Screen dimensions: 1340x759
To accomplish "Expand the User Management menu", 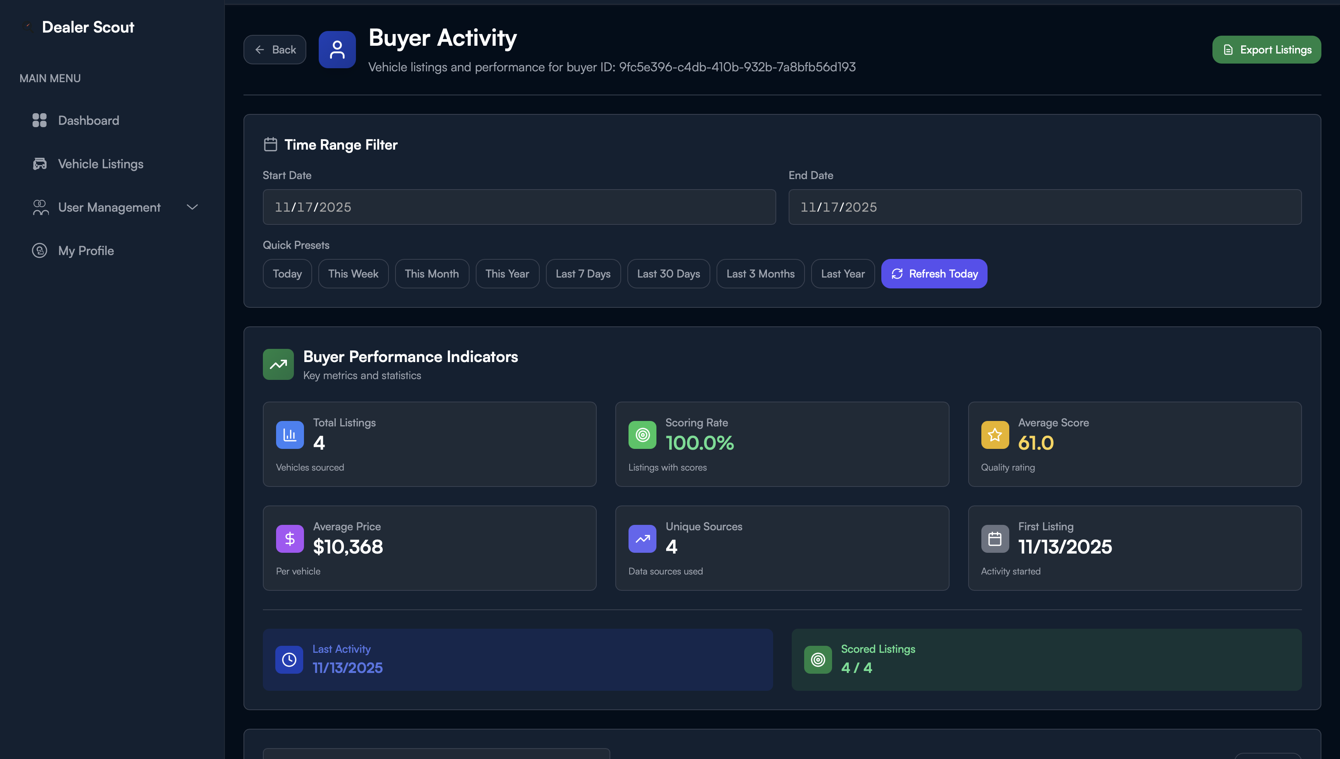I will point(192,207).
